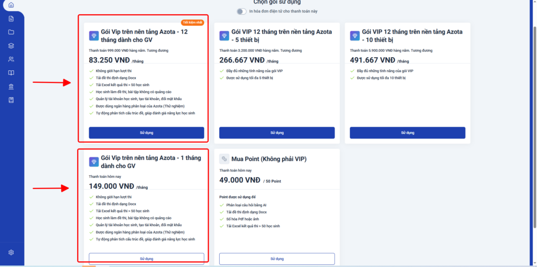Click diamond icon of 1 tháng GV plan
This screenshot has height=267, width=537.
[94, 162]
